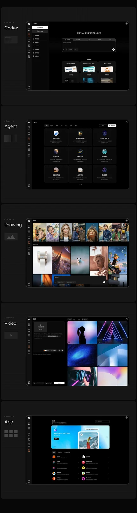Image resolution: width=137 pixels, height=513 pixels.
Task: Click the Figma app icon
Action: coord(54,462)
